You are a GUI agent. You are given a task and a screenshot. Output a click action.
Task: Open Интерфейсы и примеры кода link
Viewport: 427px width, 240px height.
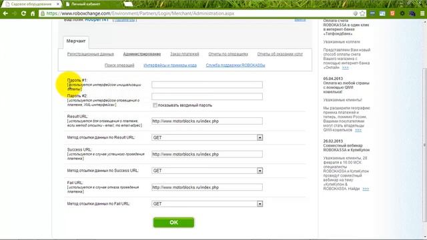[170, 65]
